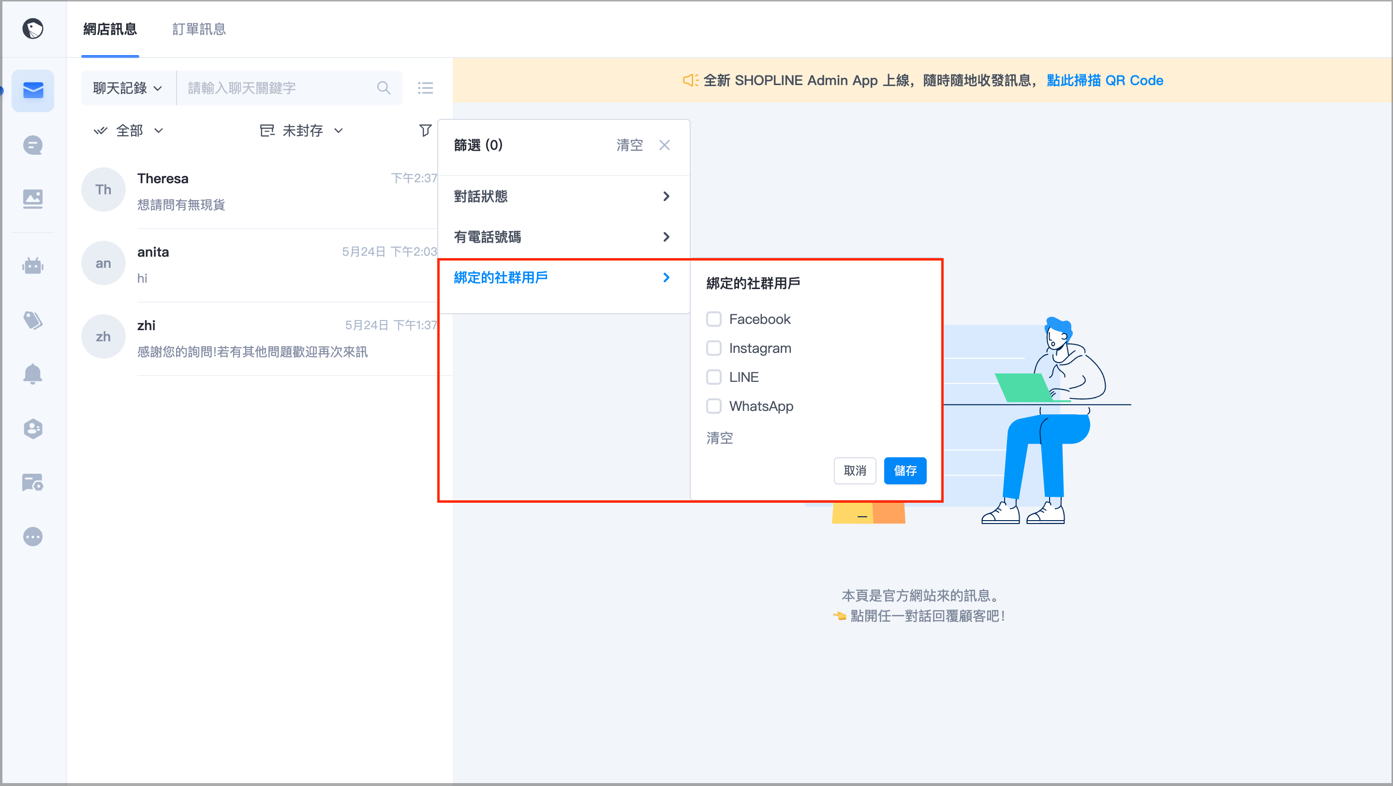Open the 未封存 archive dropdown

[302, 131]
